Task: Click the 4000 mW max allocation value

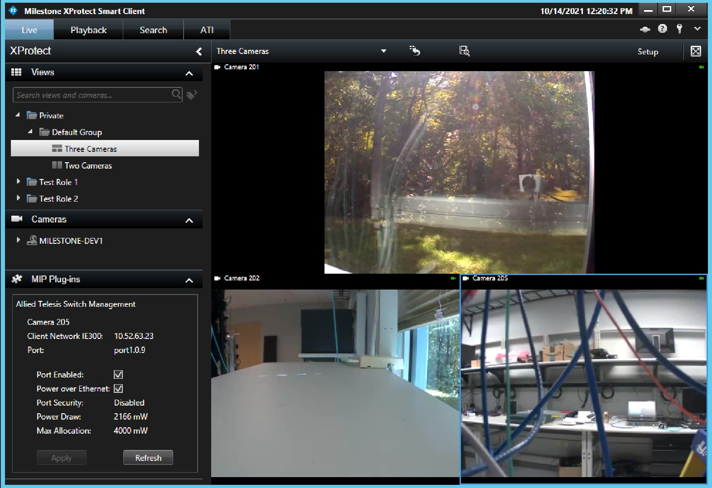Action: click(131, 430)
